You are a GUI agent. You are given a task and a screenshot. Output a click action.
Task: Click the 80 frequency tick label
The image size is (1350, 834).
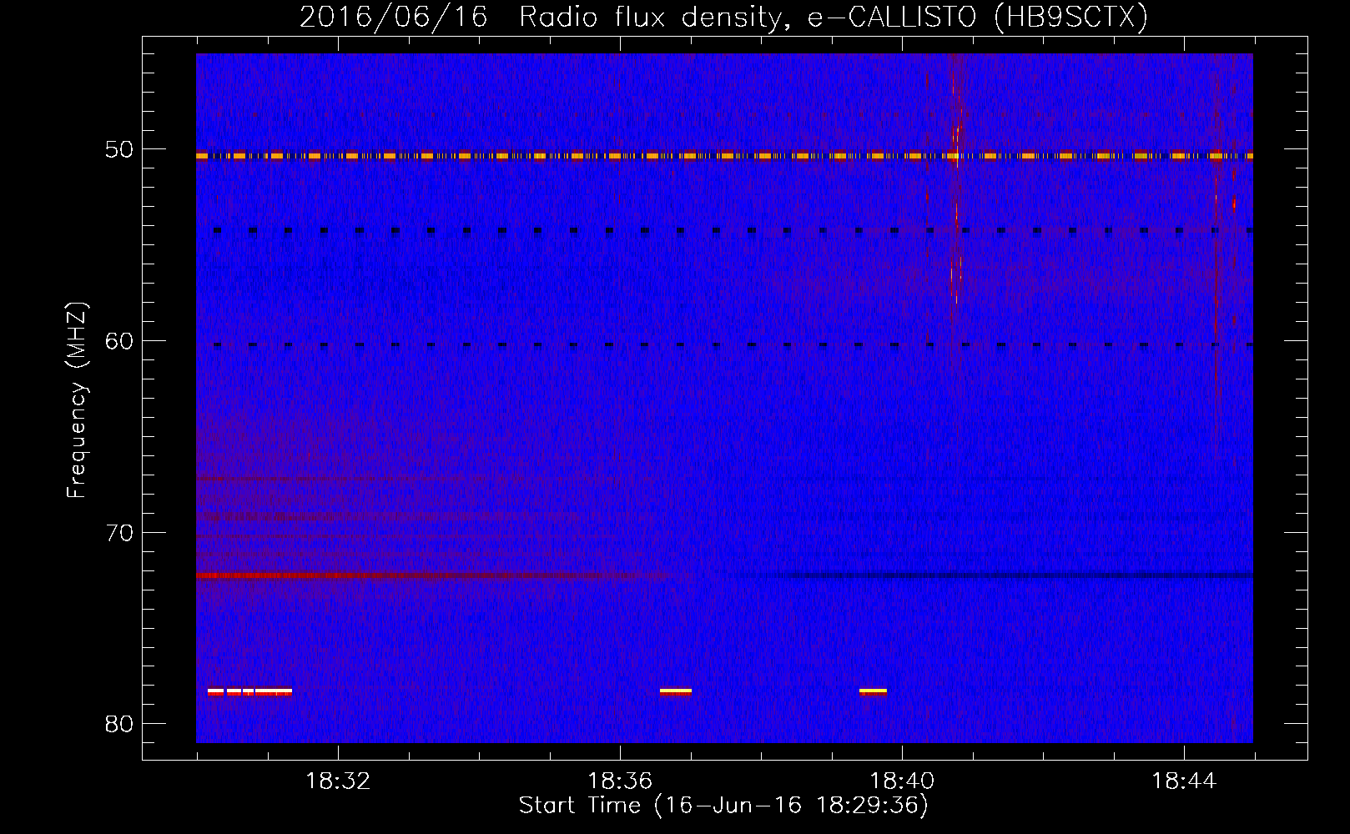pyautogui.click(x=119, y=724)
